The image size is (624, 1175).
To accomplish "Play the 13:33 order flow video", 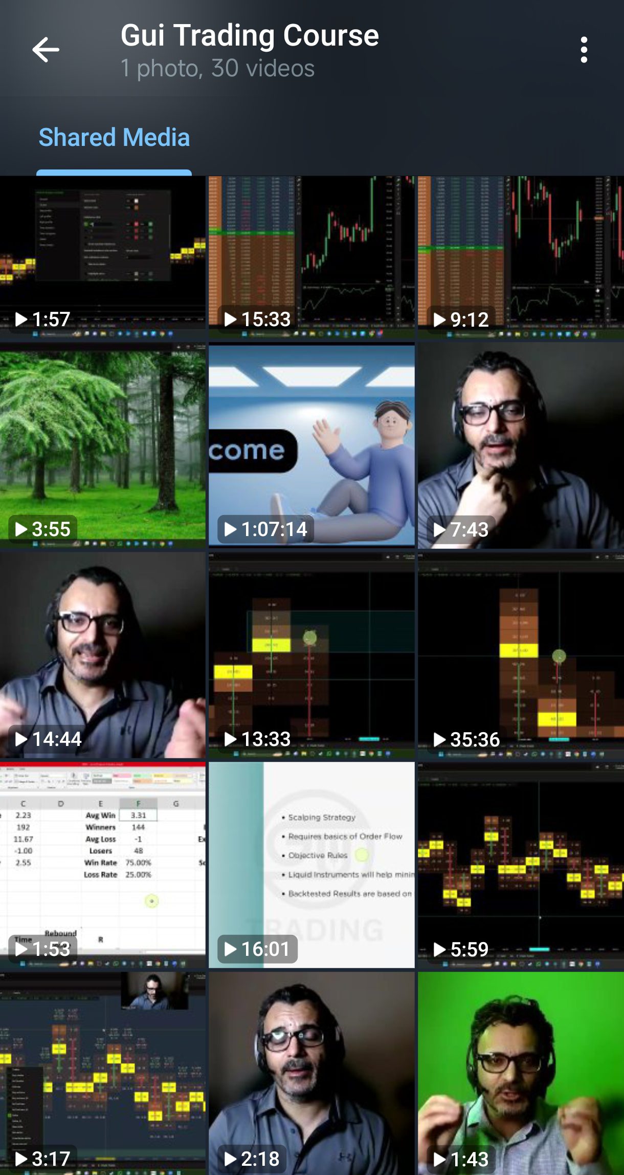I will pos(311,654).
